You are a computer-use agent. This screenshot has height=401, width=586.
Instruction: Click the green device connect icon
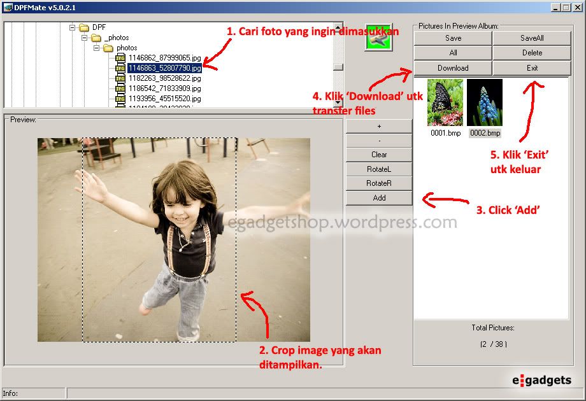(x=378, y=38)
